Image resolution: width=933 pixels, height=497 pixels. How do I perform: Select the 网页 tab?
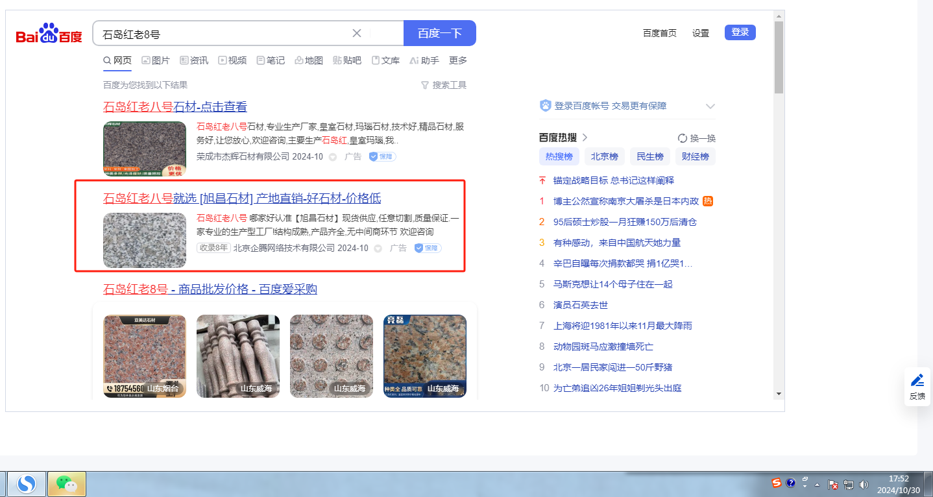click(x=117, y=60)
